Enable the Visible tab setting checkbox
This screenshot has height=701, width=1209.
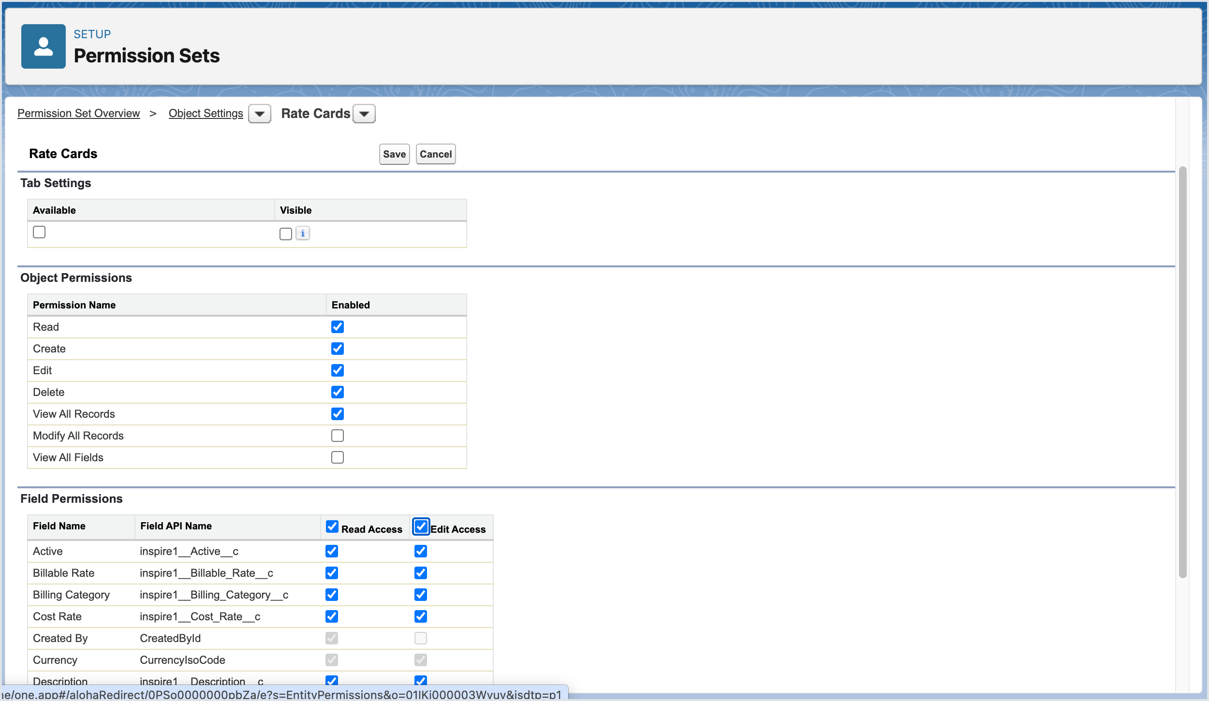click(x=286, y=234)
